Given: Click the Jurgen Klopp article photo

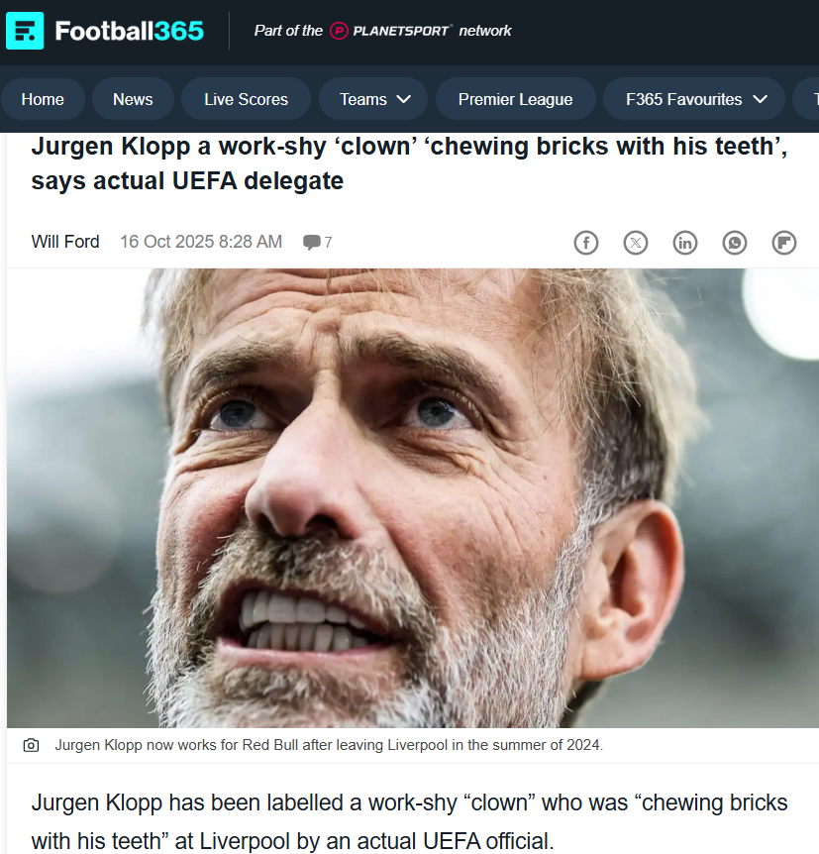Looking at the screenshot, I should [412, 497].
